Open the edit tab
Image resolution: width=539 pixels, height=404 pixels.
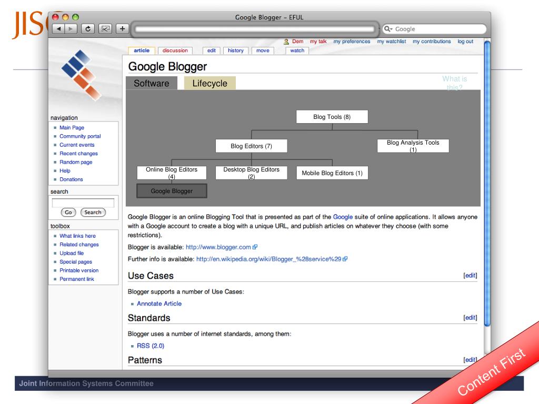(212, 50)
